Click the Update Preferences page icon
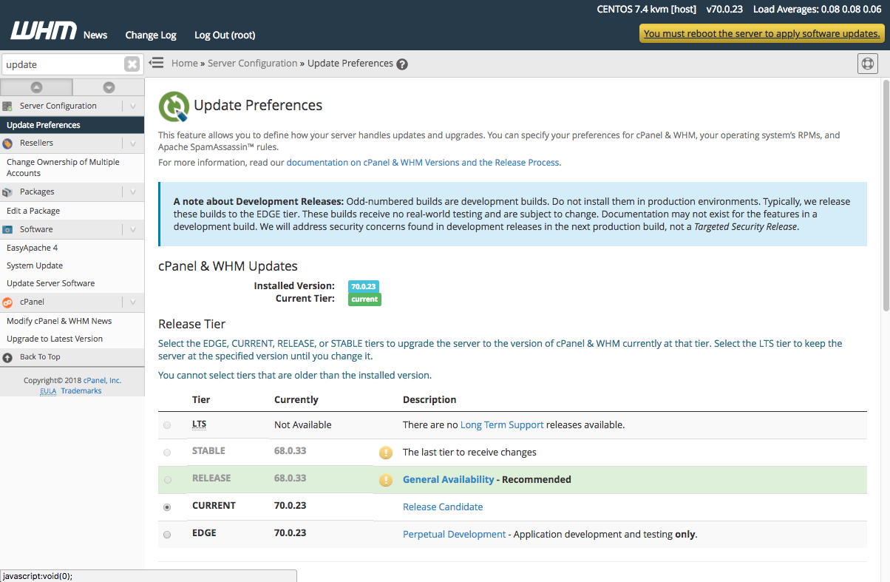Image resolution: width=890 pixels, height=582 pixels. click(x=174, y=106)
